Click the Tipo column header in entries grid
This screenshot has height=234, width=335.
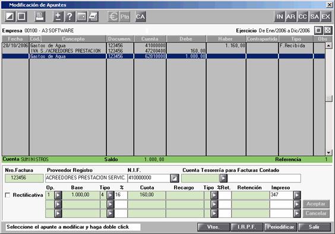(296, 39)
